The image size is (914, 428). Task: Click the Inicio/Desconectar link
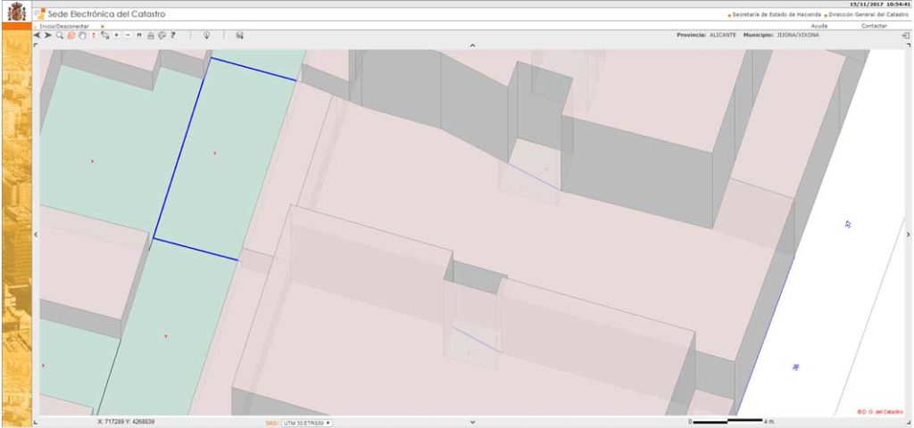[64, 26]
